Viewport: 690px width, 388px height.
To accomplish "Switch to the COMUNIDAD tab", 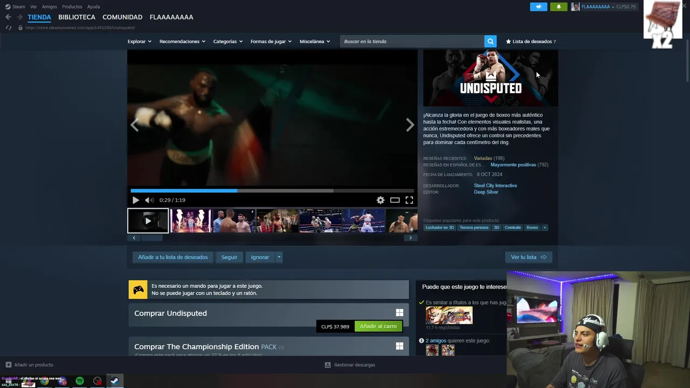I will [122, 17].
